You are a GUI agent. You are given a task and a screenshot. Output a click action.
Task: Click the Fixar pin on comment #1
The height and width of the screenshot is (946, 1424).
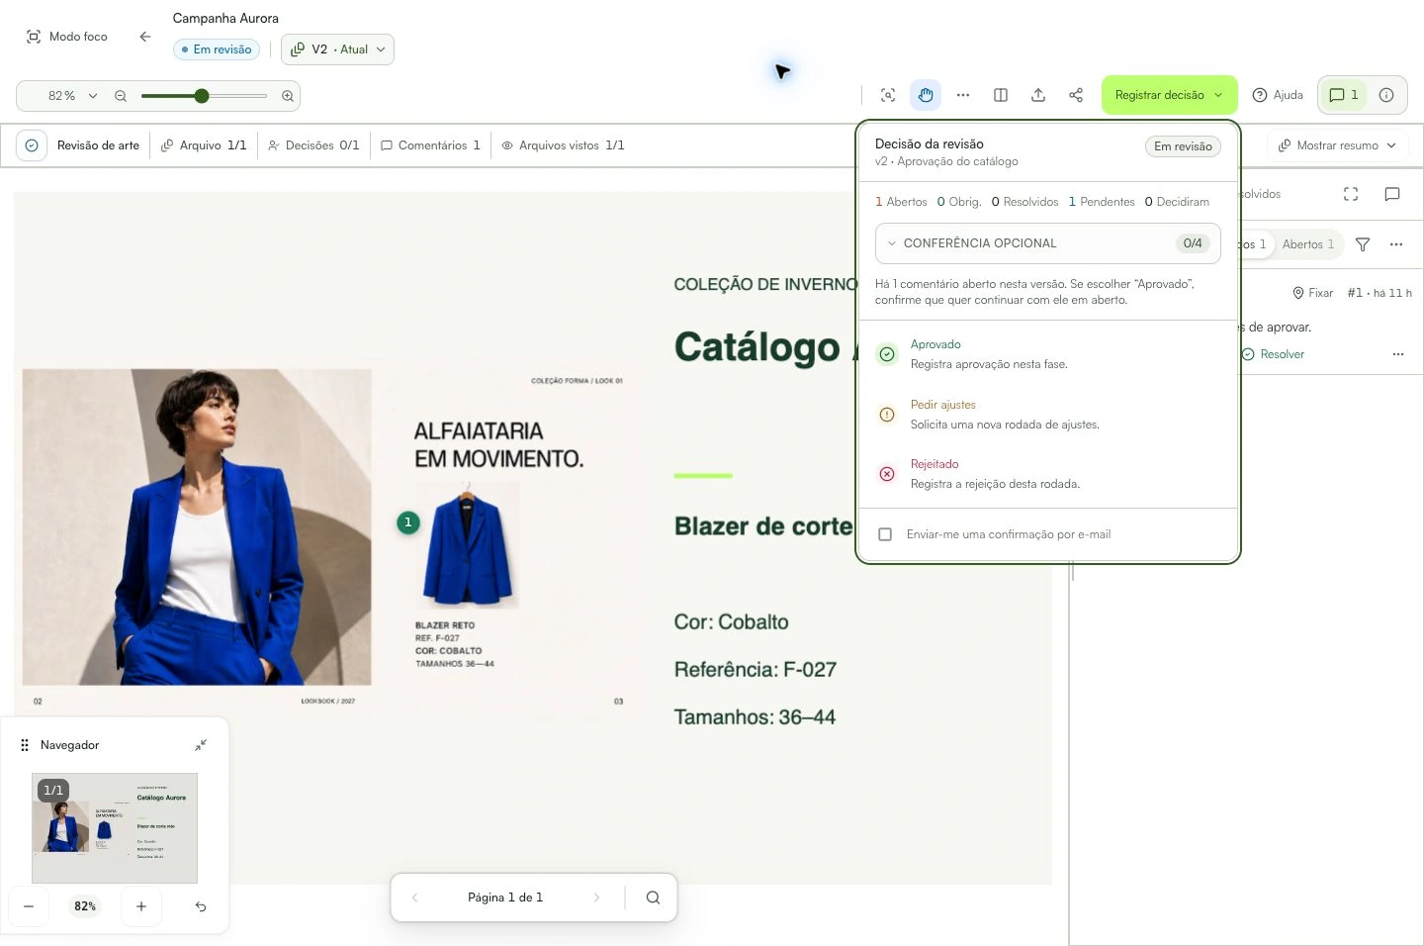1312,293
